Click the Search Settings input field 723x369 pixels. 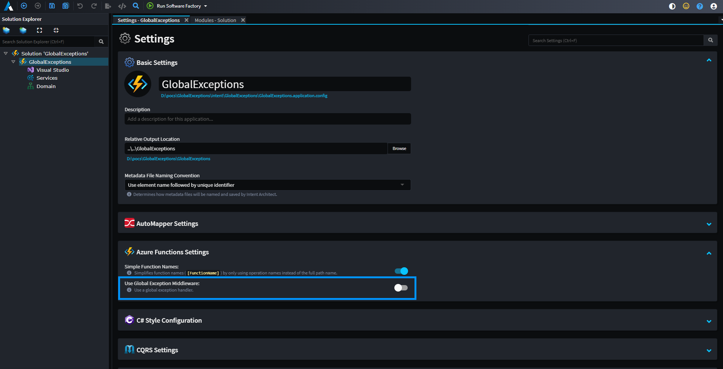coord(615,41)
